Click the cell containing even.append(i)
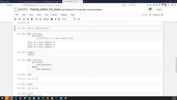The height and width of the screenshot is (100, 177). click(93, 65)
